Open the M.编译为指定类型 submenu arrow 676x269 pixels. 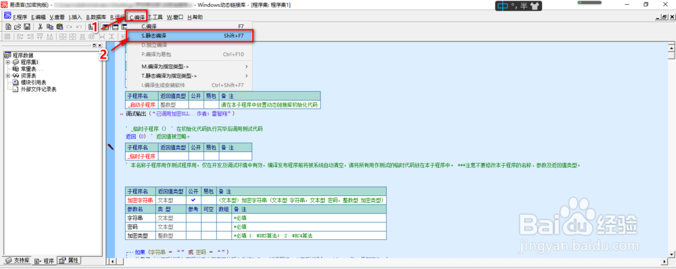click(246, 66)
